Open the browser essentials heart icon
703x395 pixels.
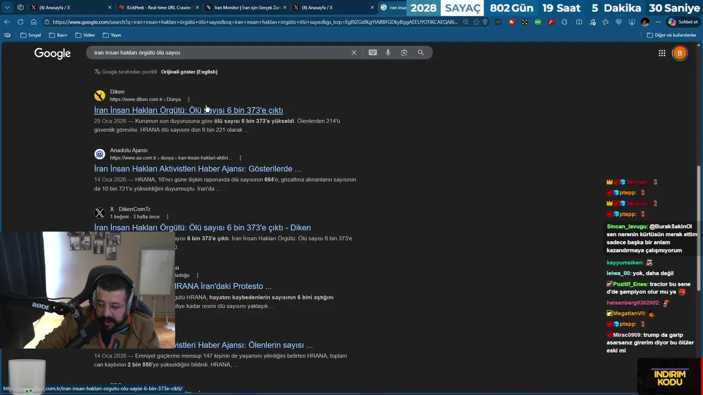pyautogui.click(x=618, y=22)
